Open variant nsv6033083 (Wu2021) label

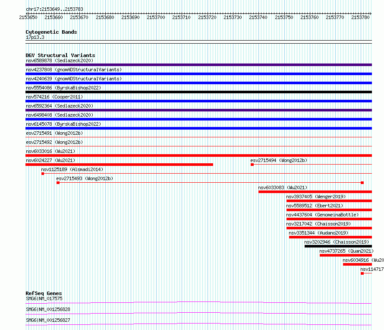[x=283, y=187]
